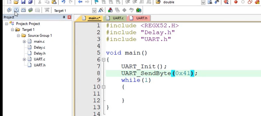Collapse the while loop fold at line 10

pos(103,87)
